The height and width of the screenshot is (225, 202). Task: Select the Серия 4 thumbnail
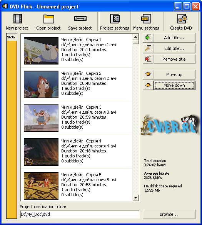coord(41,152)
